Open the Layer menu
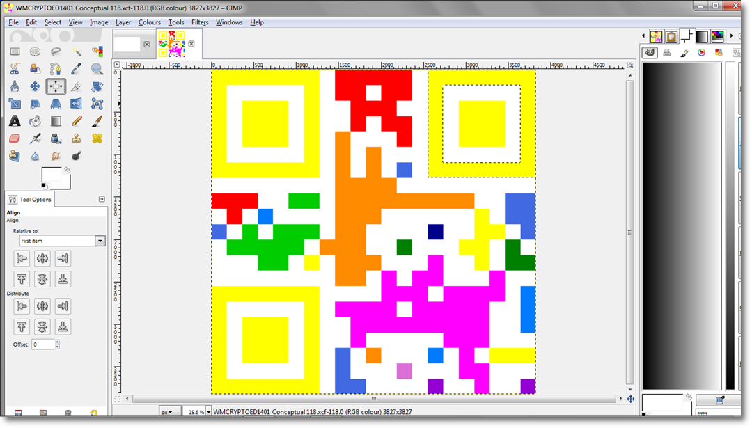This screenshot has width=752, height=428. coord(123,22)
